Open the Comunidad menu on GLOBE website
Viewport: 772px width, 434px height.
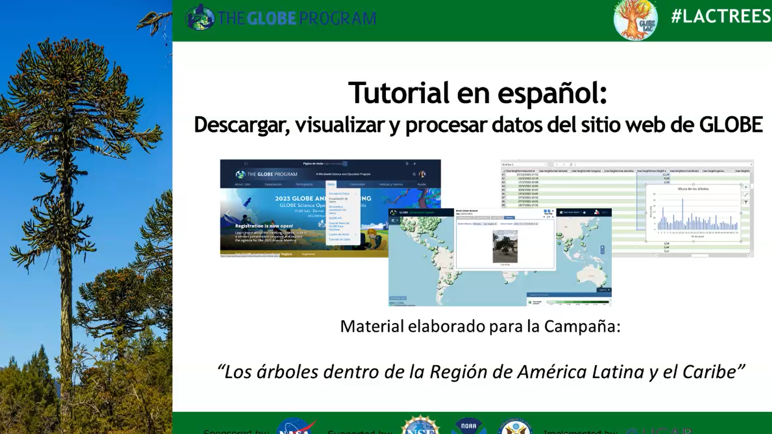pyautogui.click(x=357, y=184)
